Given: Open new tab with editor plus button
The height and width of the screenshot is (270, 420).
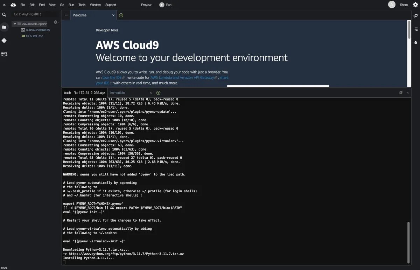Looking at the screenshot, I should click(x=121, y=15).
